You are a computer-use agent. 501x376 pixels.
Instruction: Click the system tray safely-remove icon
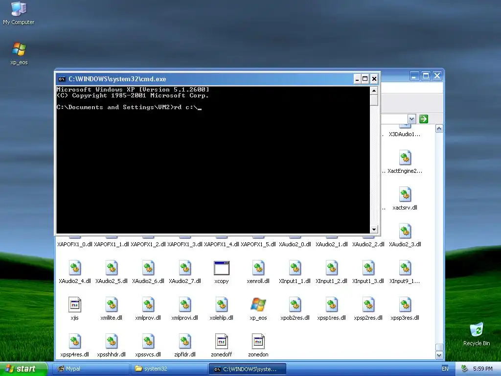click(x=464, y=369)
